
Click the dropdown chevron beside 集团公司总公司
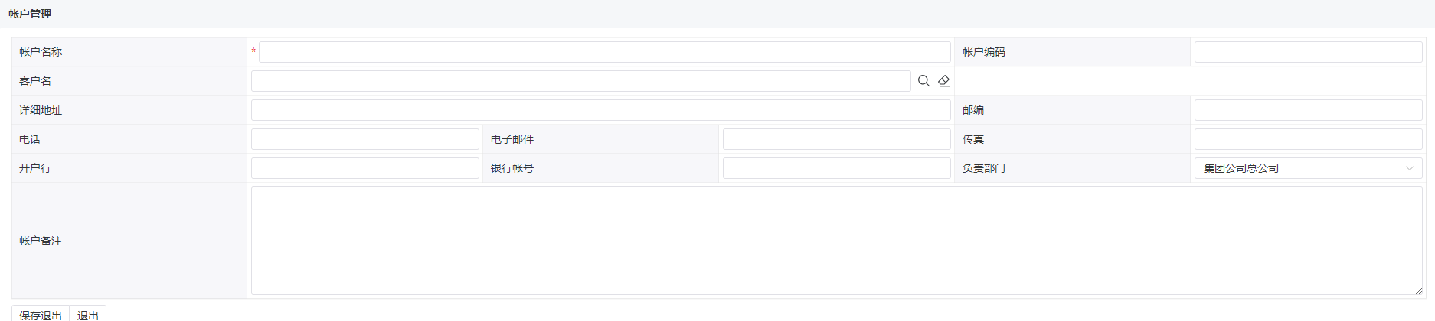click(x=1410, y=168)
